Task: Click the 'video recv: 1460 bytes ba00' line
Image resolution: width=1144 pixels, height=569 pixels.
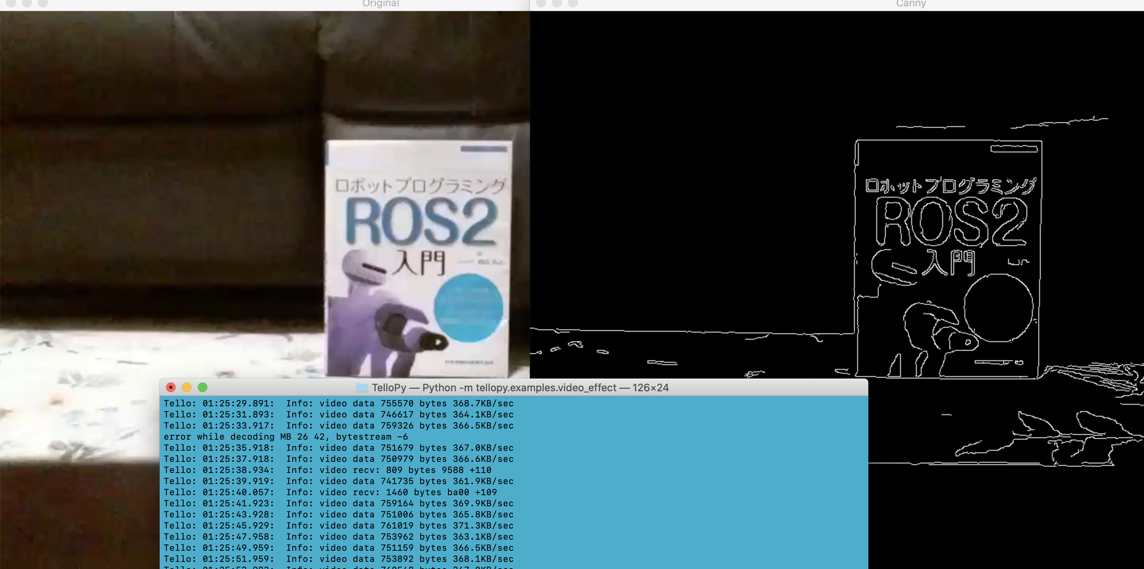Action: [330, 492]
